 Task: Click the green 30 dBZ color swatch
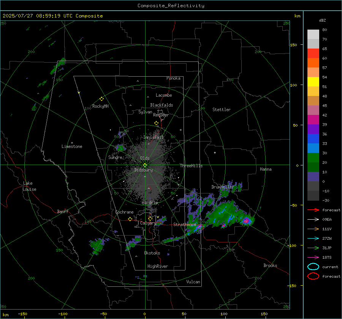[313, 157]
